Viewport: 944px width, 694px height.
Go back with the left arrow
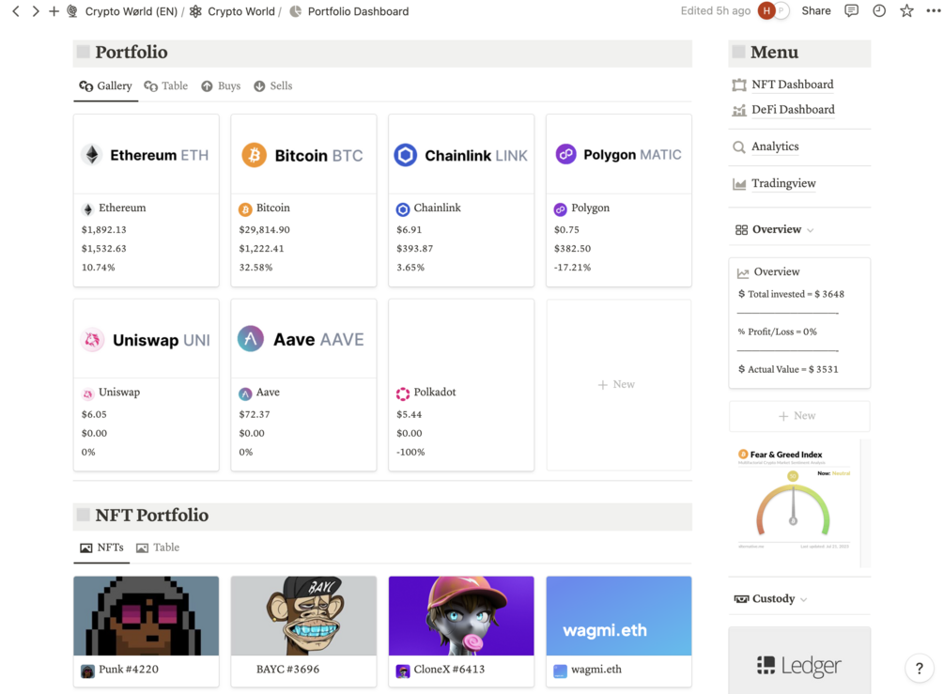tap(16, 11)
